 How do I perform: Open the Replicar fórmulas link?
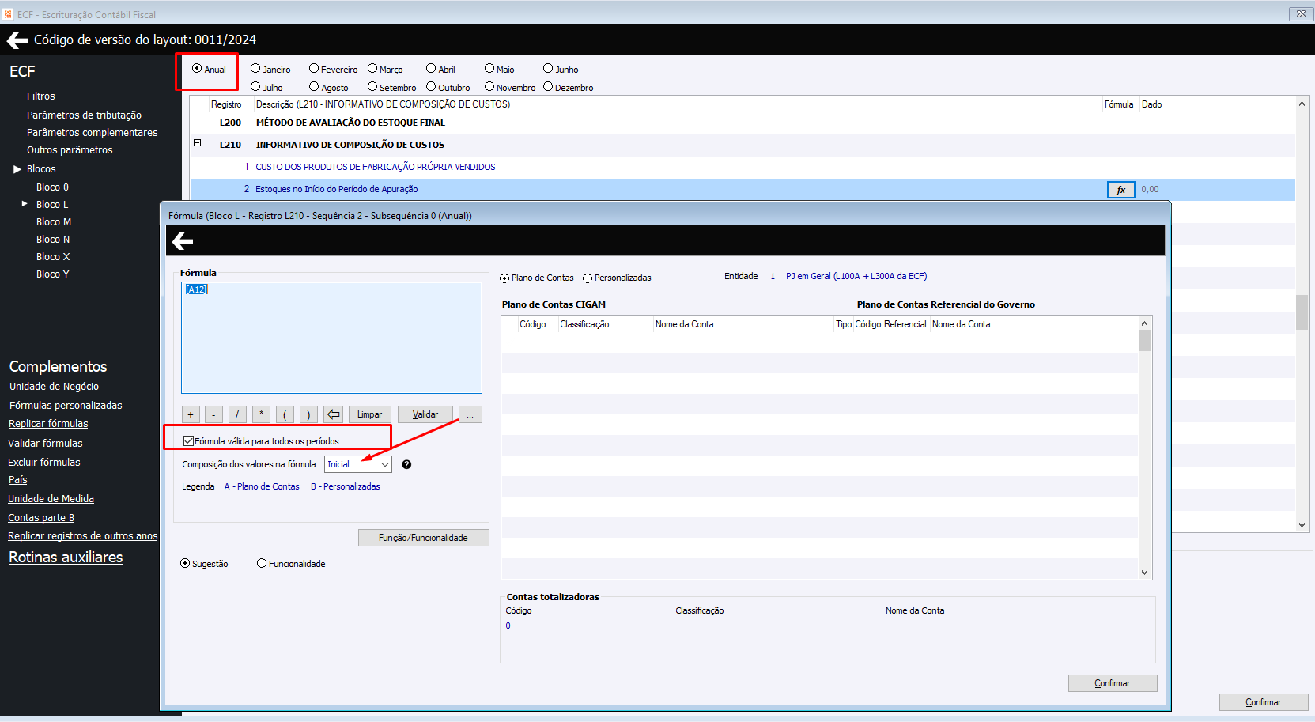point(48,424)
